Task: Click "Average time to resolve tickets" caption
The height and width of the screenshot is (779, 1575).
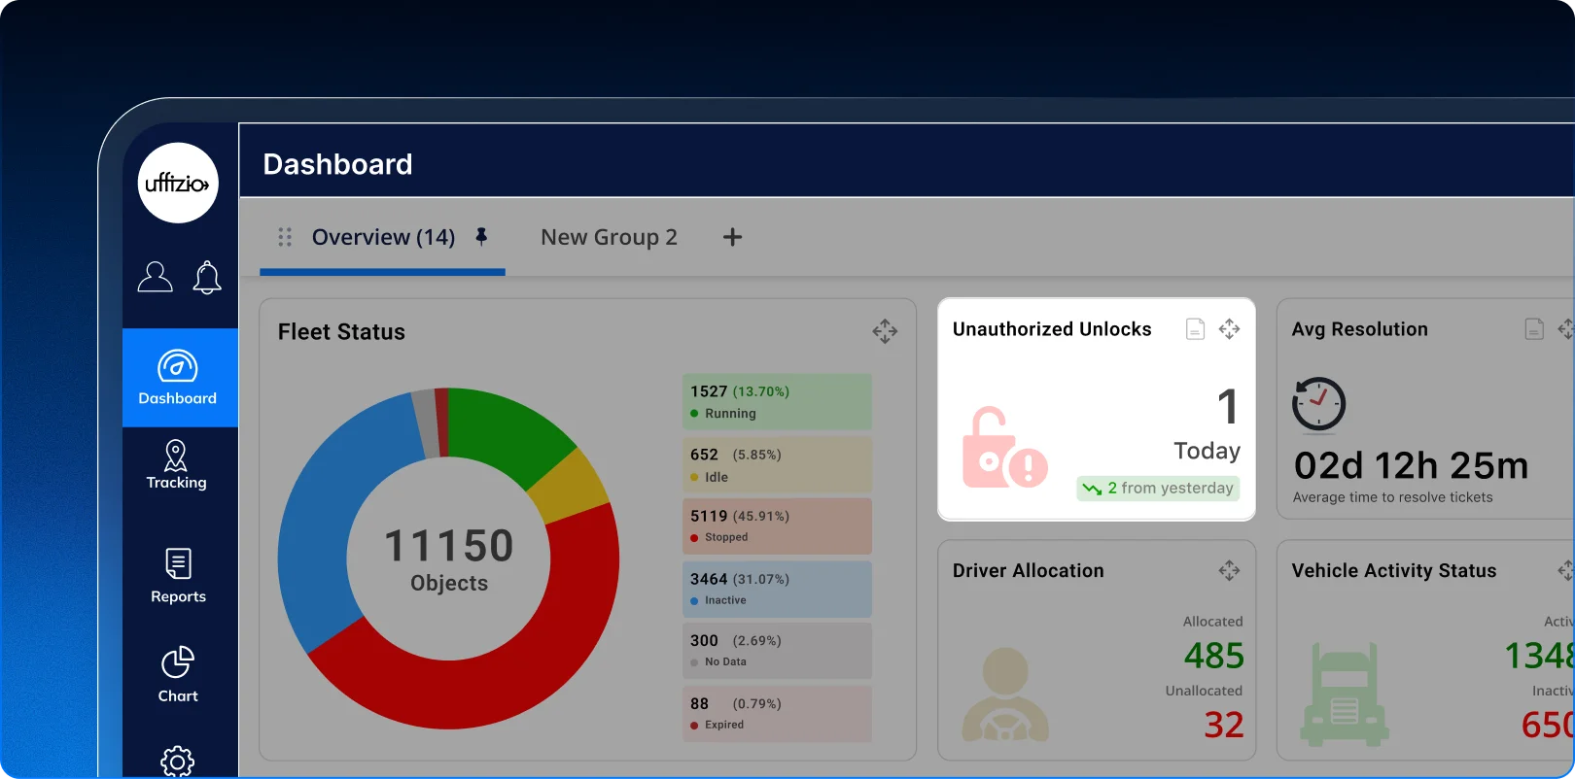Action: coord(1392,497)
